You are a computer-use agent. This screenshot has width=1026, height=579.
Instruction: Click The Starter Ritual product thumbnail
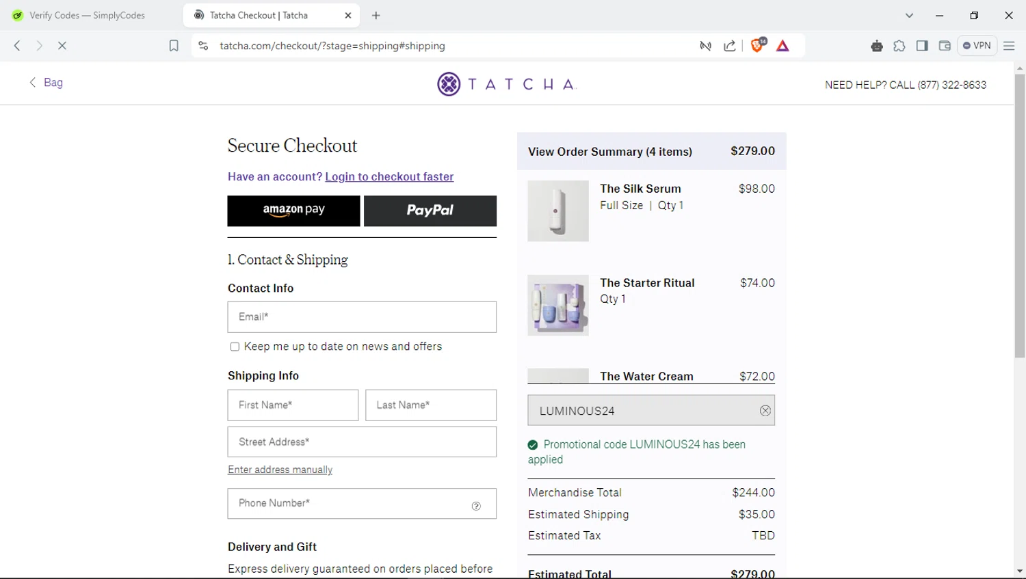(558, 305)
